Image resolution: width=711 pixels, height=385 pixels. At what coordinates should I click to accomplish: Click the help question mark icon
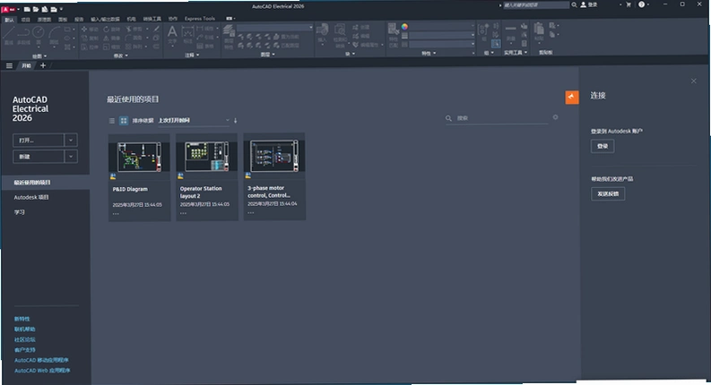[x=642, y=4]
